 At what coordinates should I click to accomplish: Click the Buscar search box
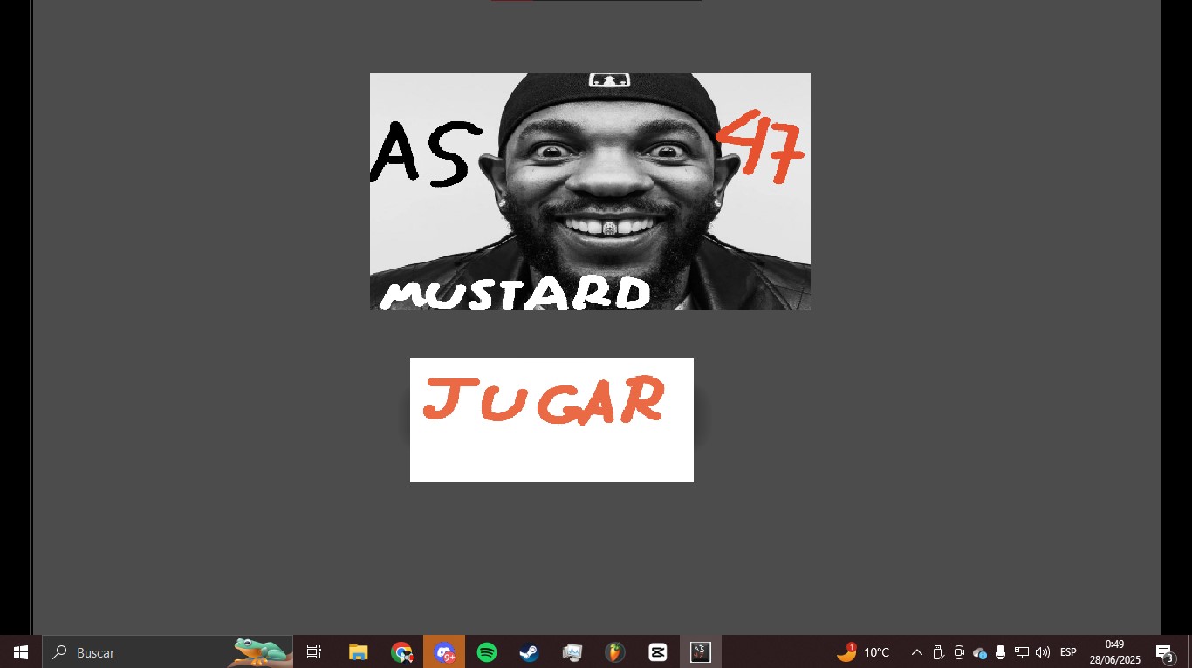pos(168,652)
